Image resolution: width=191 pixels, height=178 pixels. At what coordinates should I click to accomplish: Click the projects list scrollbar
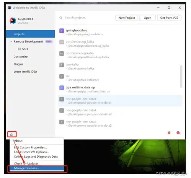coord(181,77)
